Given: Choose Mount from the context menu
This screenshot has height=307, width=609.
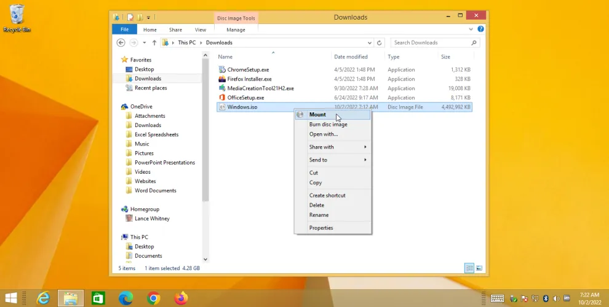Looking at the screenshot, I should (x=318, y=115).
